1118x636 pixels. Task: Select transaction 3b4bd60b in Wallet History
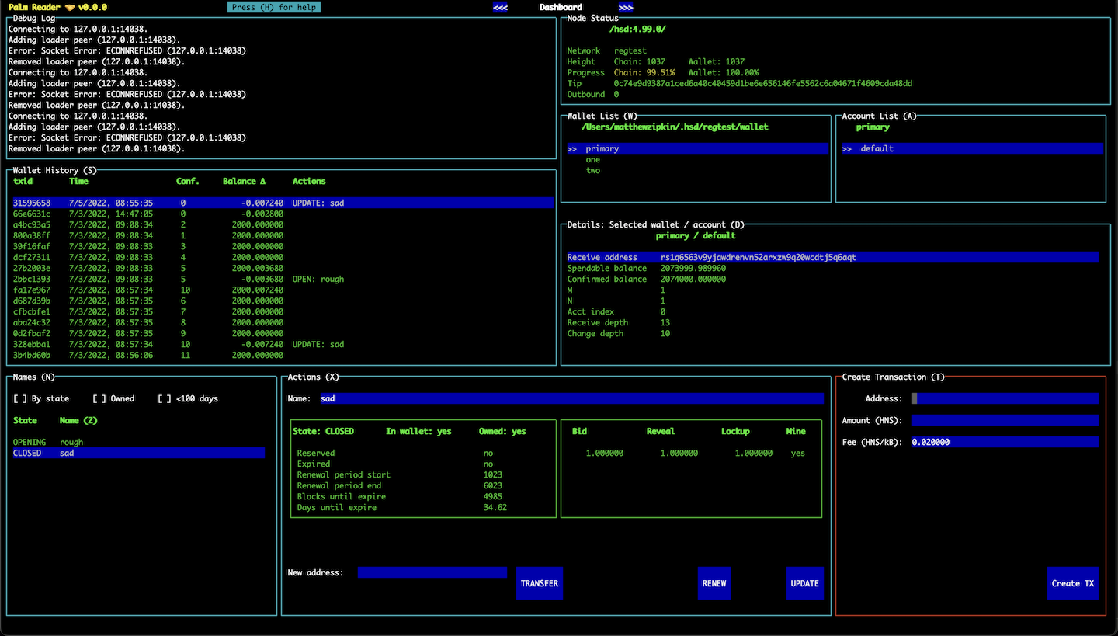283,355
